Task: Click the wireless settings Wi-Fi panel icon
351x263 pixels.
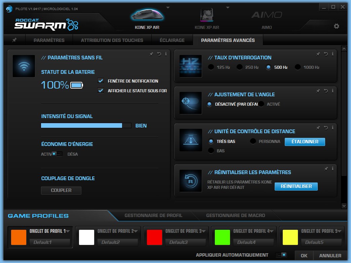Action: click(x=24, y=66)
